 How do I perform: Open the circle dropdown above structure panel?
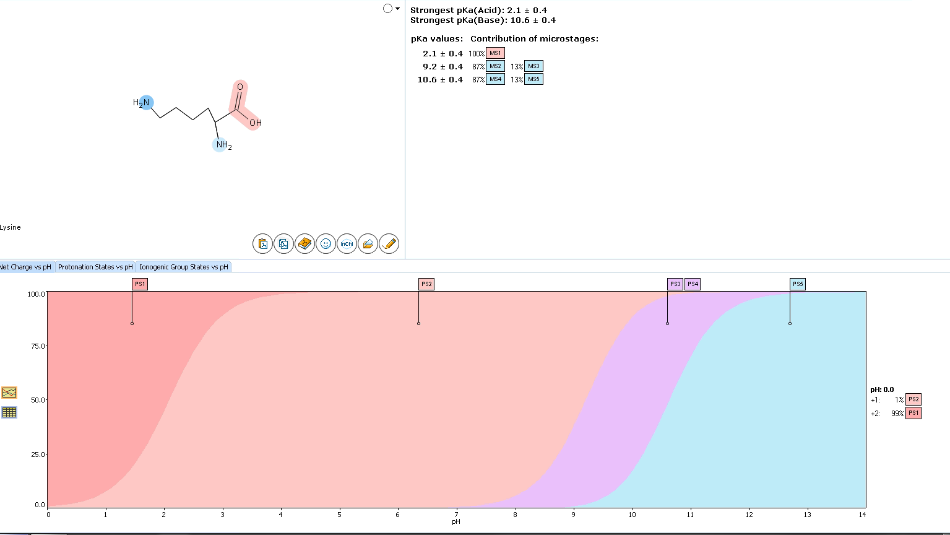(x=391, y=9)
